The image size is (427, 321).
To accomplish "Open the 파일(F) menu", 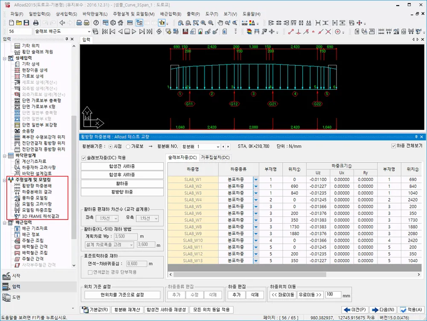I will tap(17, 14).
